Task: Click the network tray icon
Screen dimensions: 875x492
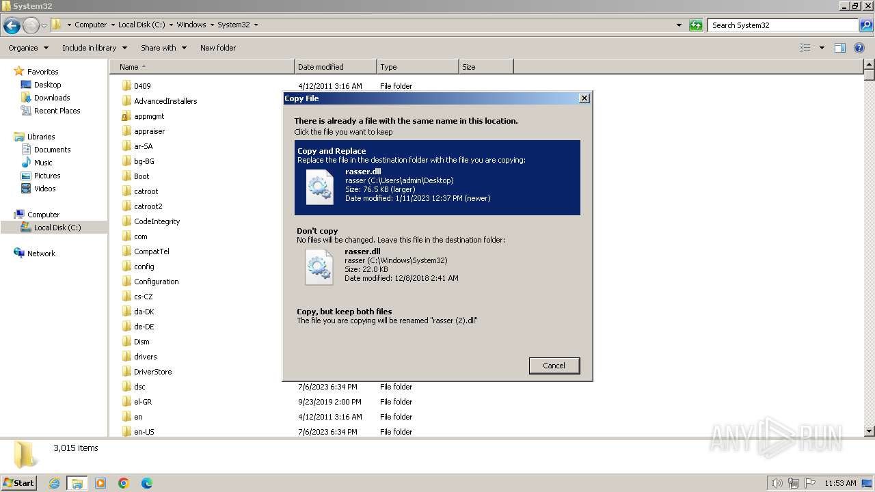Action: pyautogui.click(x=794, y=483)
